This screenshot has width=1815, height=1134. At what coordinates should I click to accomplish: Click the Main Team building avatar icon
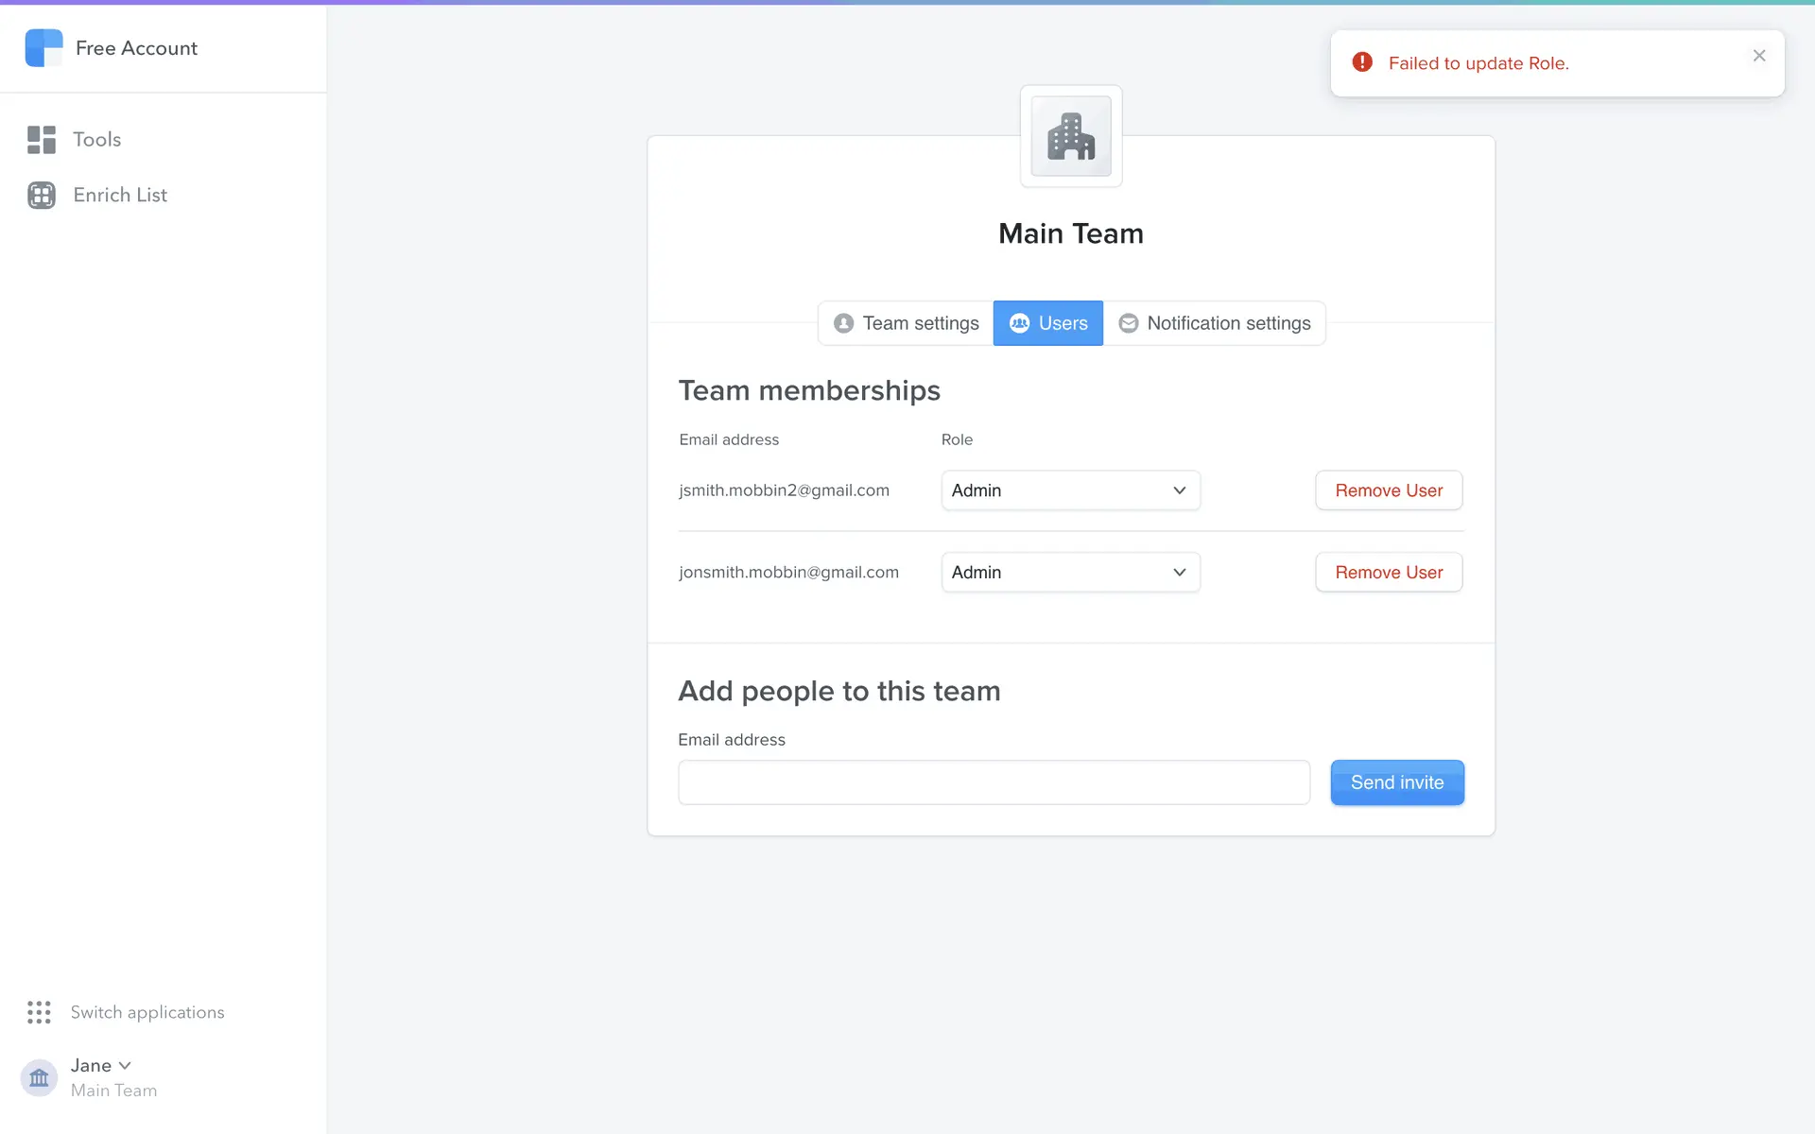(x=1070, y=137)
